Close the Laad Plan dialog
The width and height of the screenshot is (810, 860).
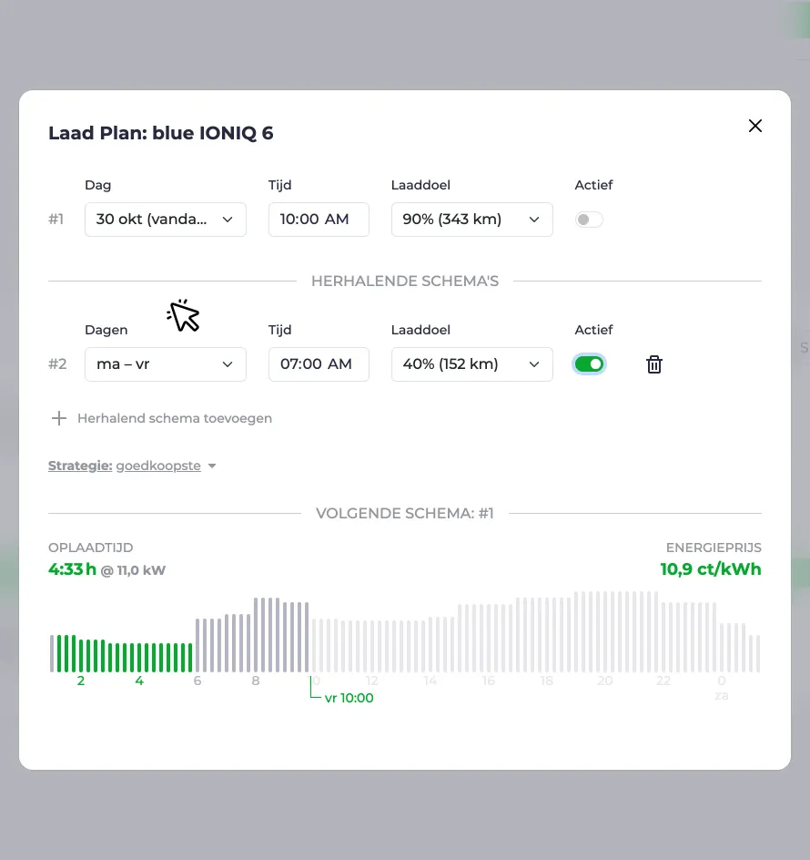tap(755, 126)
